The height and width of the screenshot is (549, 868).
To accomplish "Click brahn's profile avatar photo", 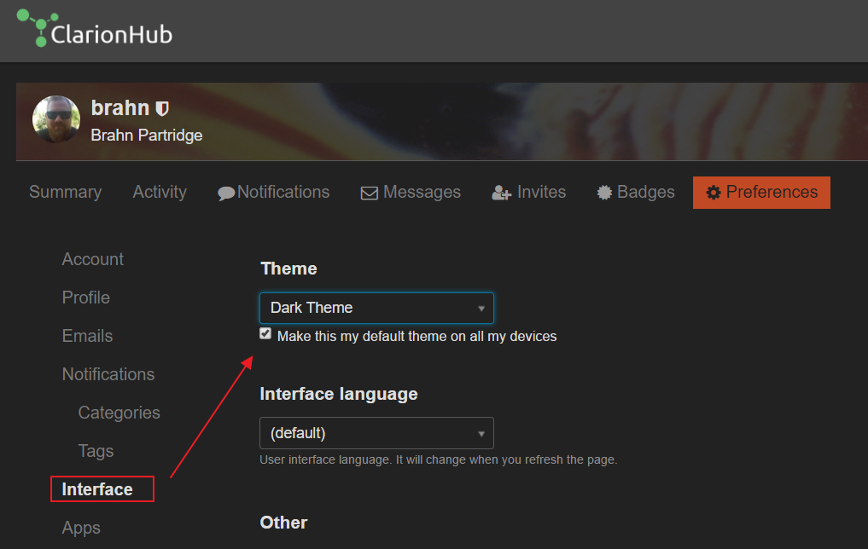I will pyautogui.click(x=56, y=119).
